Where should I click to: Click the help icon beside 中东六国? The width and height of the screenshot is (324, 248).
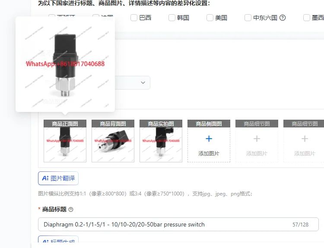point(283,18)
